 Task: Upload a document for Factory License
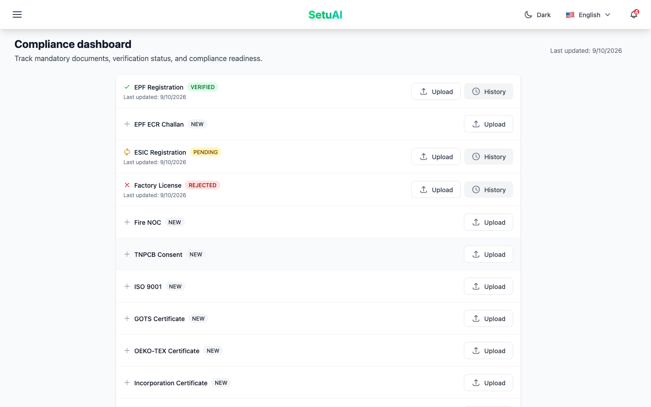point(436,189)
